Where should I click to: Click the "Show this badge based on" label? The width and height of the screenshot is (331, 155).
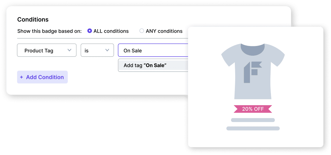[49, 31]
